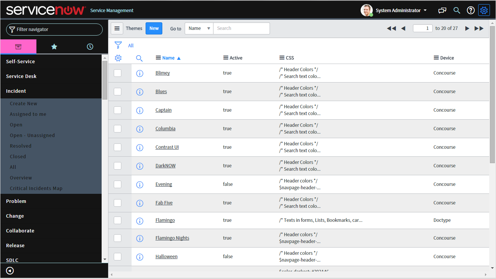Open the filter funnel icon
Image resolution: width=496 pixels, height=279 pixels.
point(118,45)
